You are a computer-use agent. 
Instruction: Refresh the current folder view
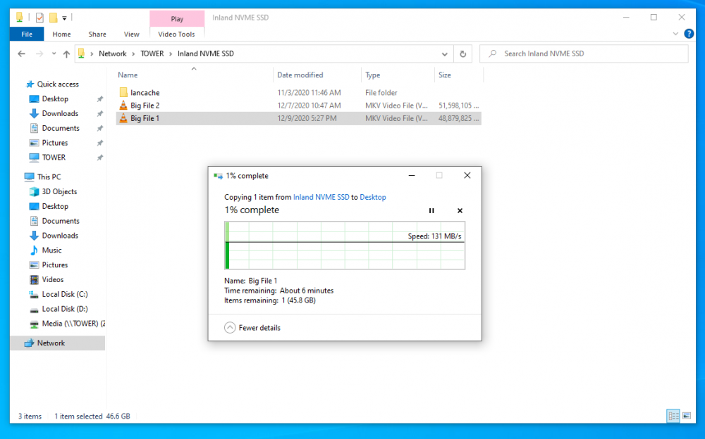click(462, 54)
